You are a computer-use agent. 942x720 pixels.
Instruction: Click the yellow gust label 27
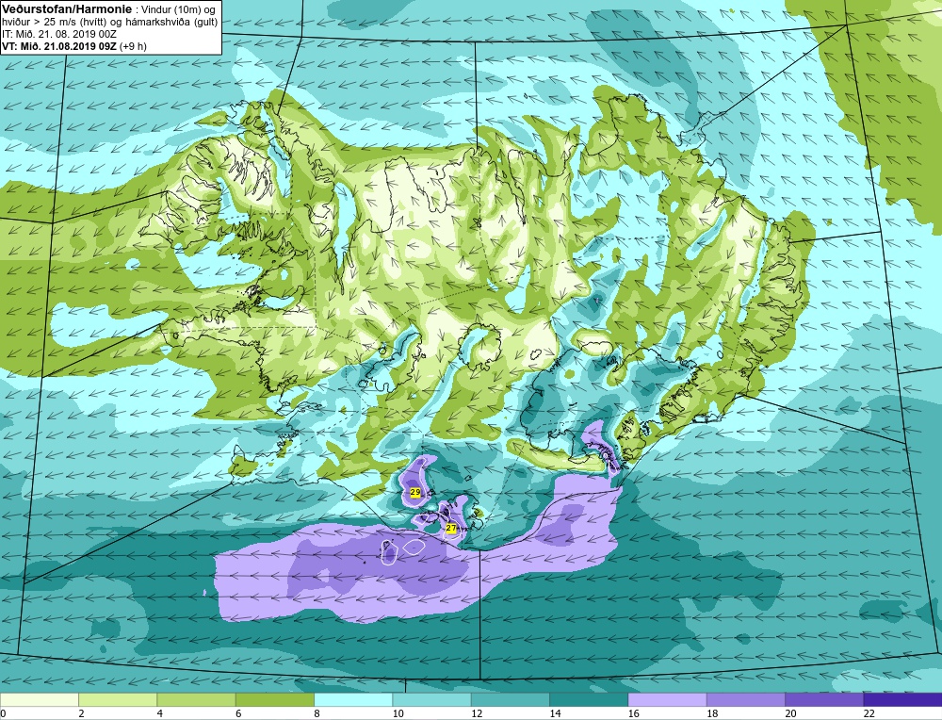pos(451,528)
